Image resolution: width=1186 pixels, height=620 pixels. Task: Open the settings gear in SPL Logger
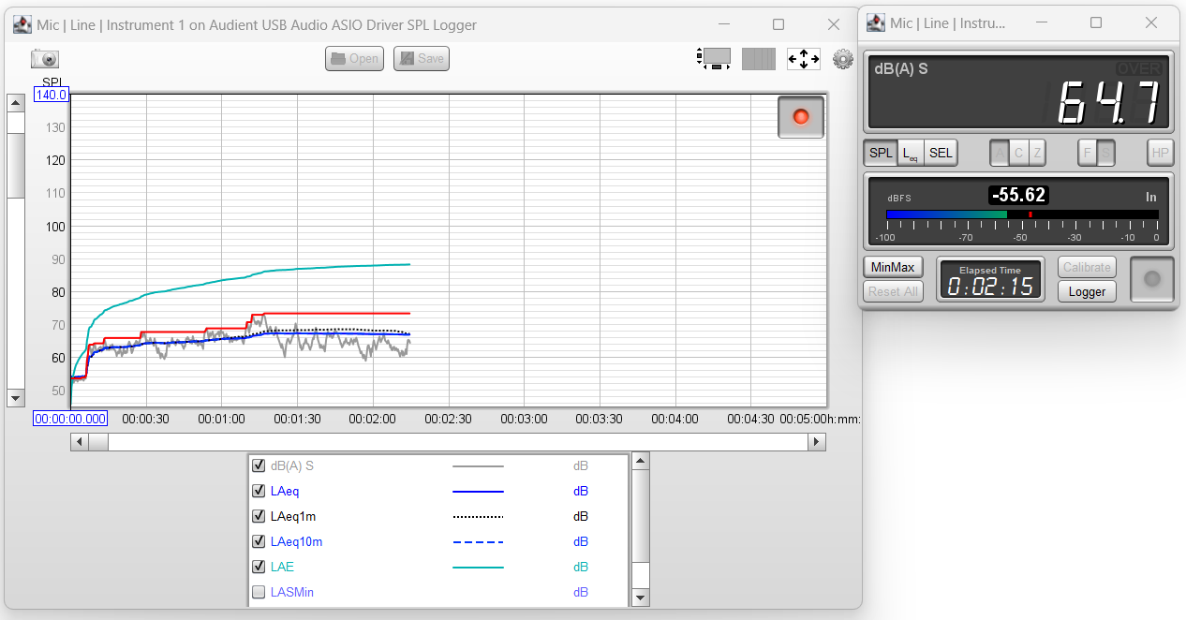[x=843, y=59]
